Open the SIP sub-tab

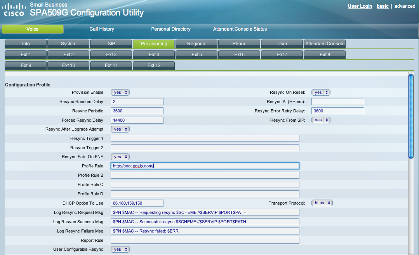pyautogui.click(x=111, y=44)
